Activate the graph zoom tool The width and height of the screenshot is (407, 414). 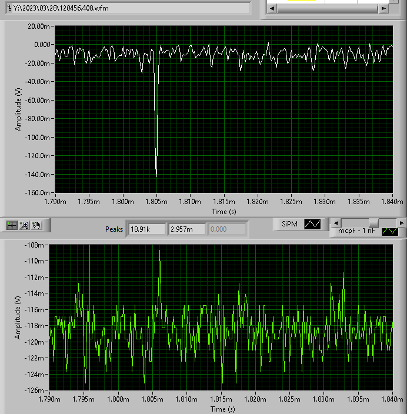pyautogui.click(x=24, y=225)
